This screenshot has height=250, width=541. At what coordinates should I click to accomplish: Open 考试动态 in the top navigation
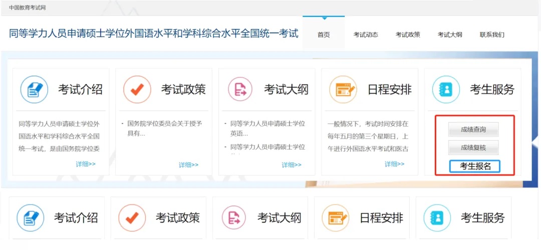click(x=366, y=34)
